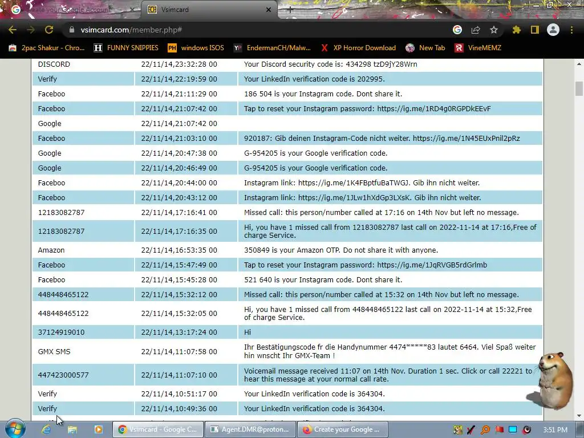
Task: Click the page scrollbar up arrow
Action: point(579,64)
